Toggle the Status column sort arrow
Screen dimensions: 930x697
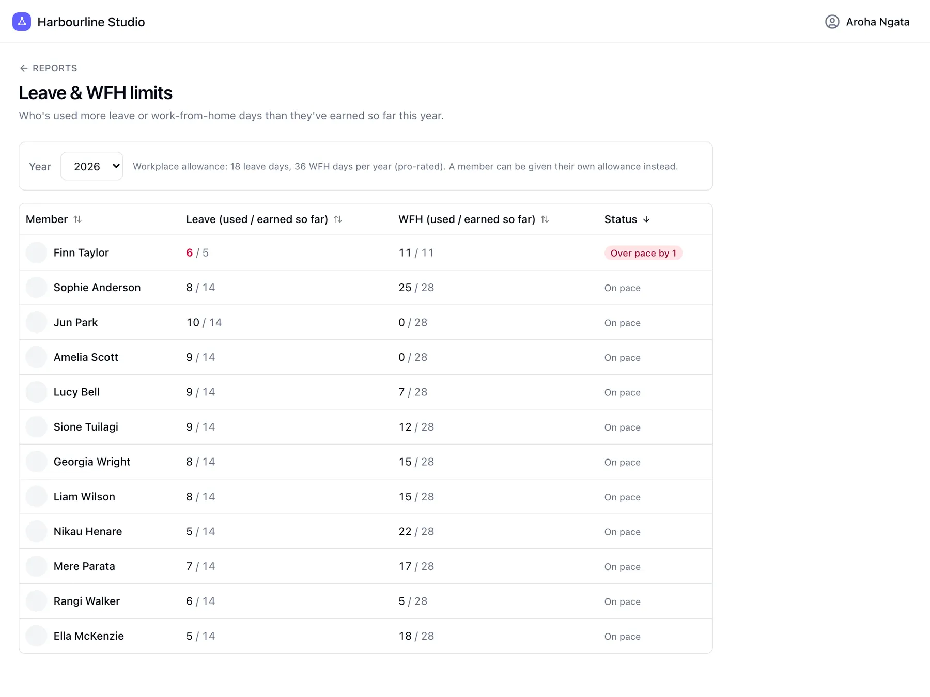coord(646,219)
